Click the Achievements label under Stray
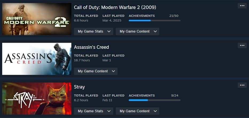This screenshot has height=118, width=249. (142, 96)
